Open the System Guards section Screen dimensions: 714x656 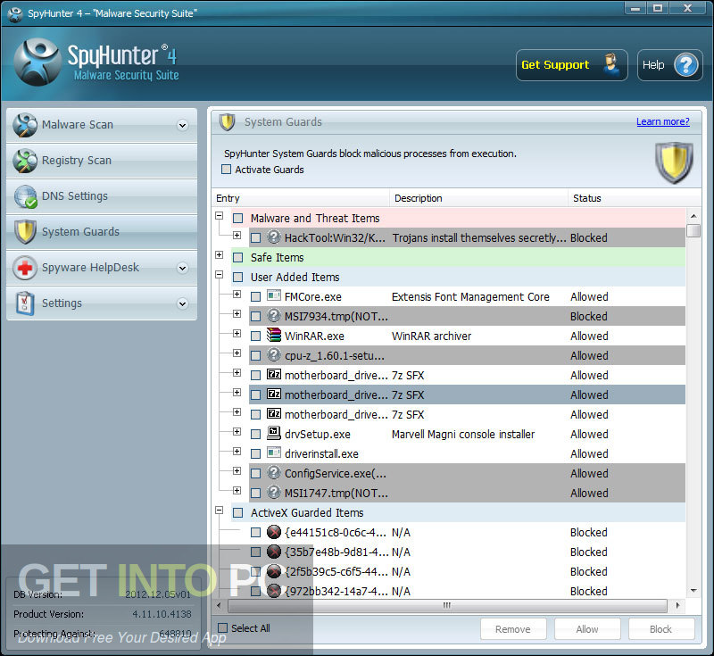102,232
